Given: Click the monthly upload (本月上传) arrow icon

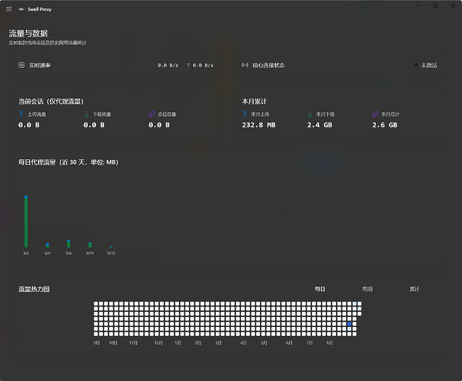Looking at the screenshot, I should click(x=245, y=114).
